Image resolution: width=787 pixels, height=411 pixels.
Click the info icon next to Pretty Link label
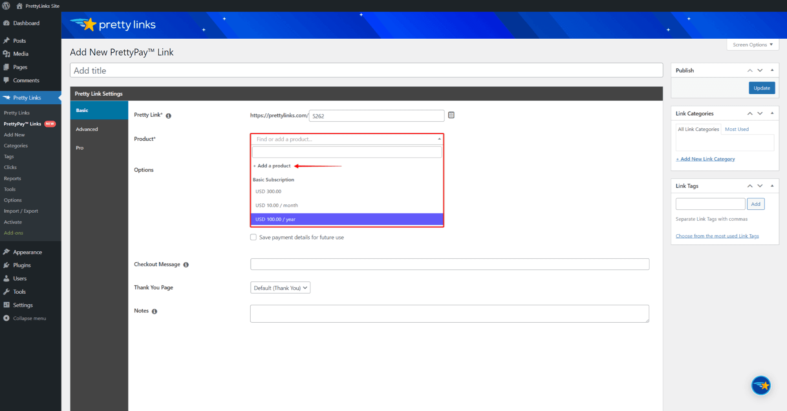168,116
